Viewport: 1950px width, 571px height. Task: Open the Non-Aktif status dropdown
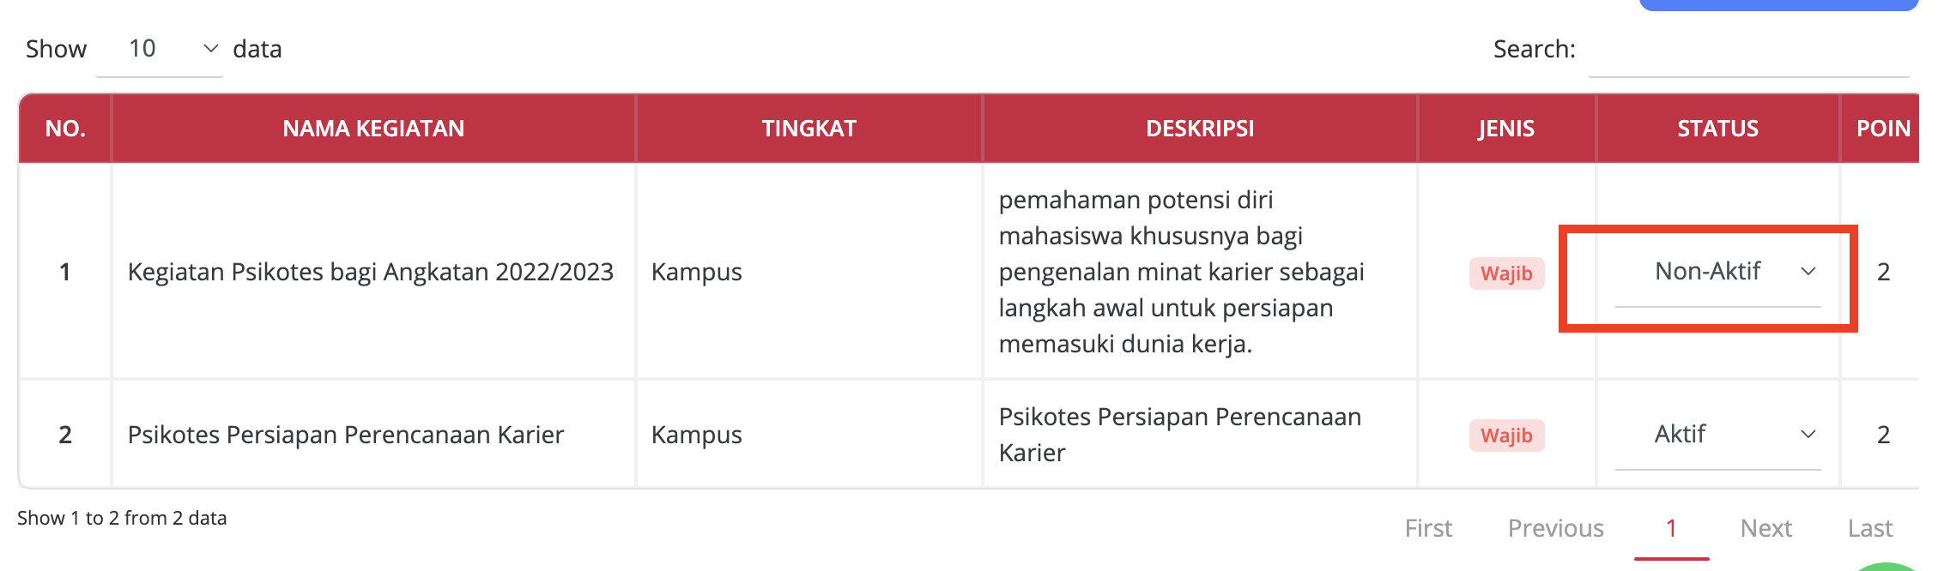(x=1717, y=273)
